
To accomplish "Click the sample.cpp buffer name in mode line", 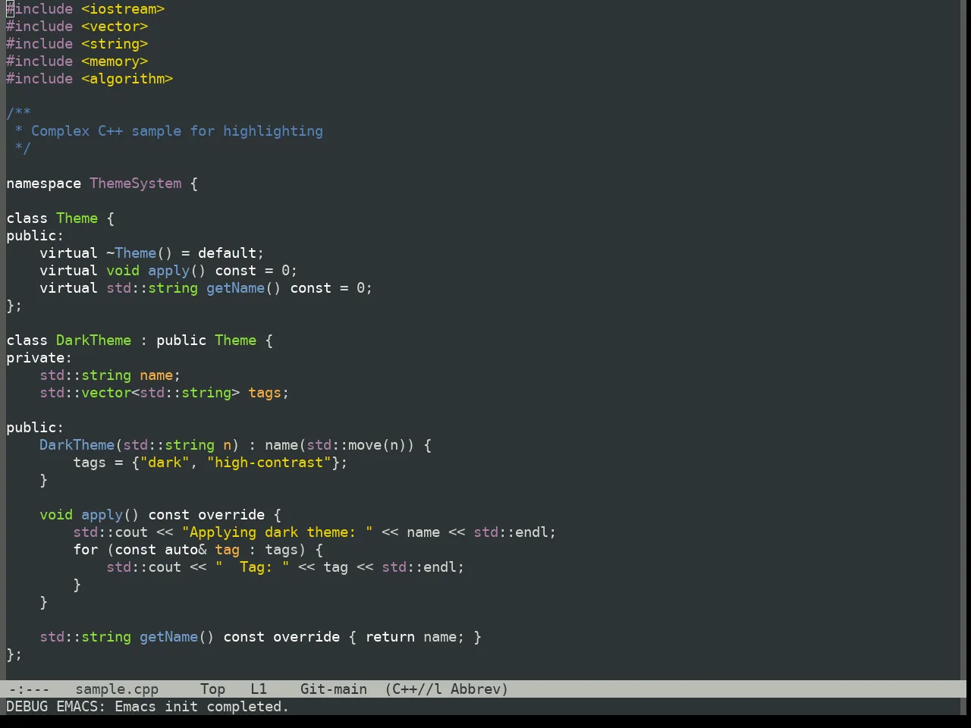I will [x=117, y=689].
